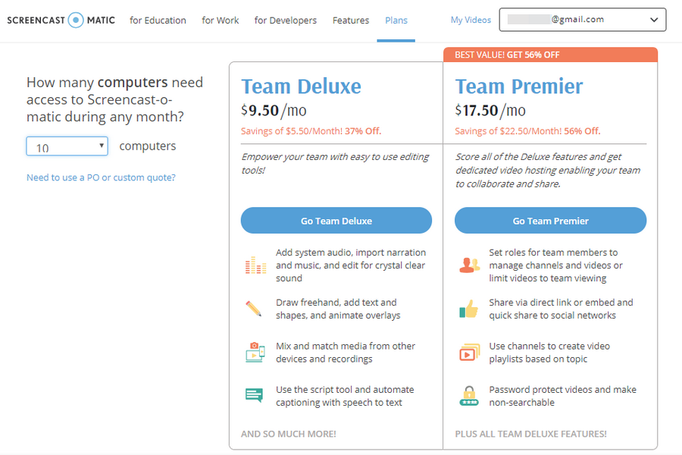
Task: Click the Team Deluxe heading
Action: [x=301, y=86]
